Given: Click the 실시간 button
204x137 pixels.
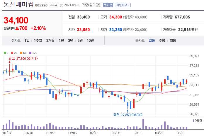Looking at the screenshot, I should coord(108,5).
